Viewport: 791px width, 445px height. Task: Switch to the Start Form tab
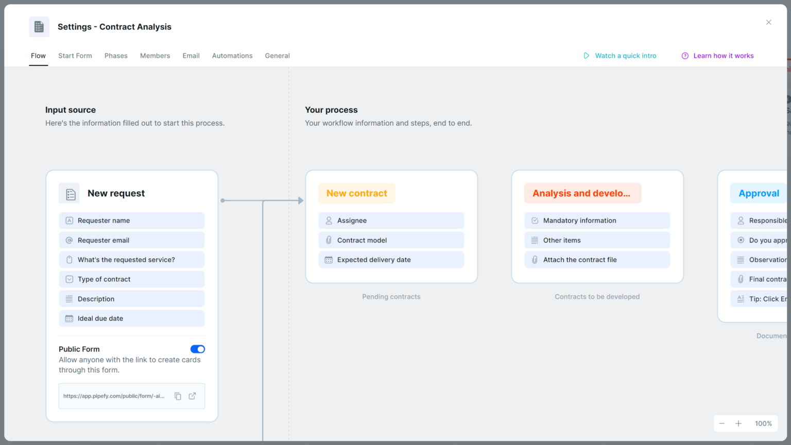(x=75, y=56)
